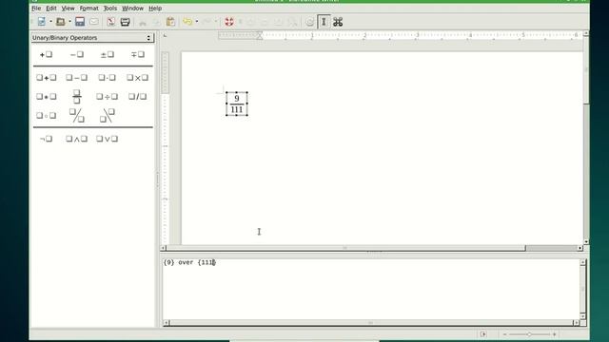
Task: Click the Paste clipboard icon
Action: (170, 22)
